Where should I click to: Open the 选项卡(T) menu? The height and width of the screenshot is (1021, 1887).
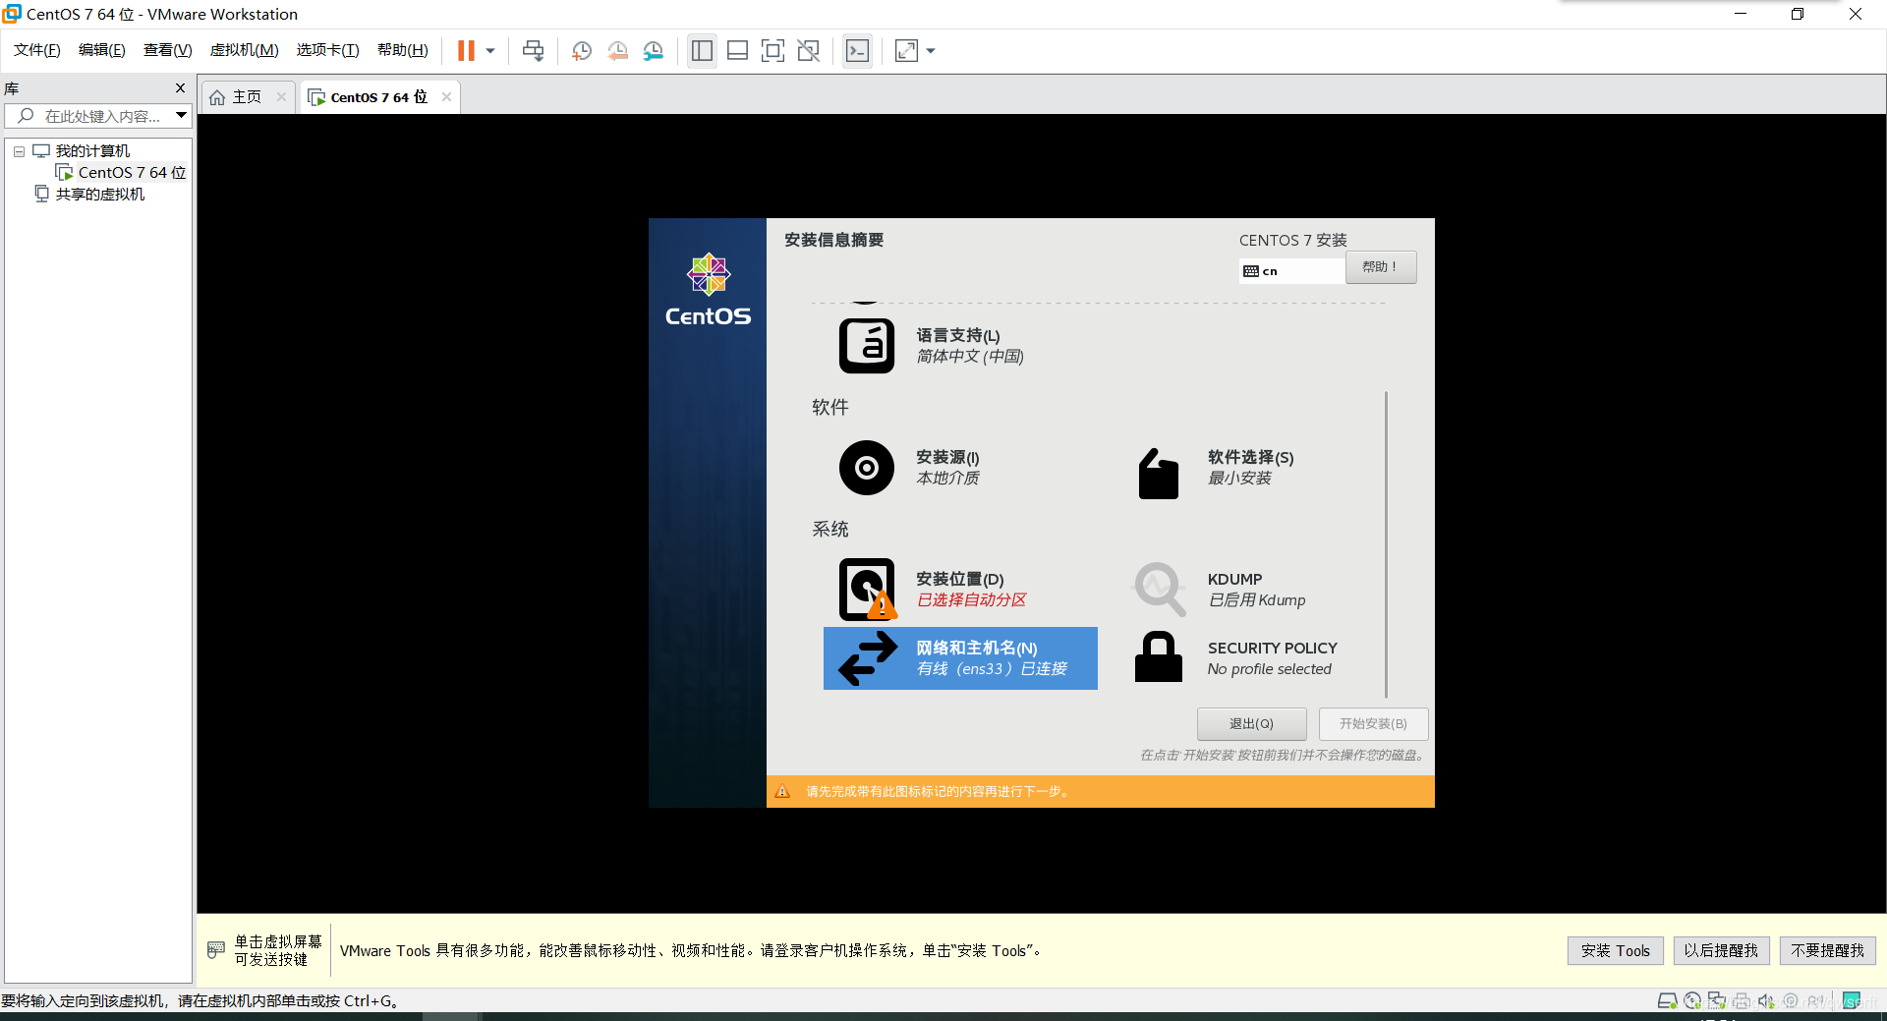click(x=327, y=50)
